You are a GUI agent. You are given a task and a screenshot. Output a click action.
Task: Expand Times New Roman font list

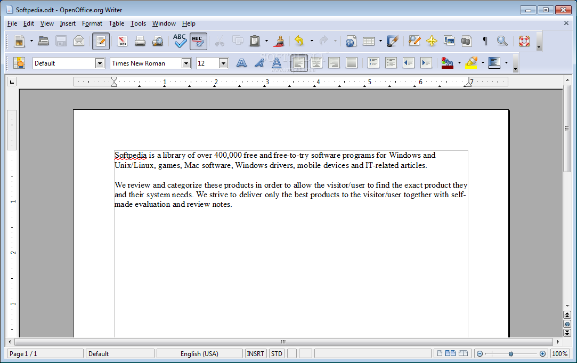(186, 63)
